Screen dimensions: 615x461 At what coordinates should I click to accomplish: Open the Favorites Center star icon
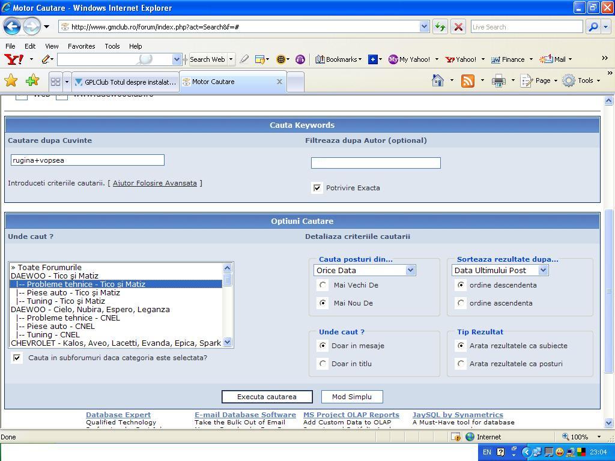(11, 81)
